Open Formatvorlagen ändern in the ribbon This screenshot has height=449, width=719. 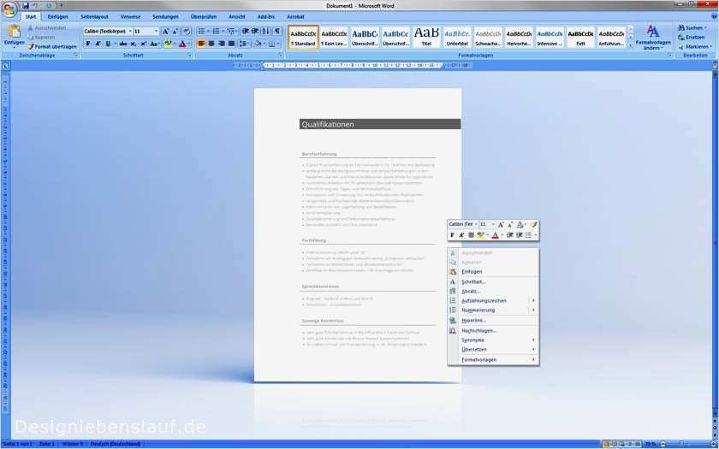pos(653,38)
